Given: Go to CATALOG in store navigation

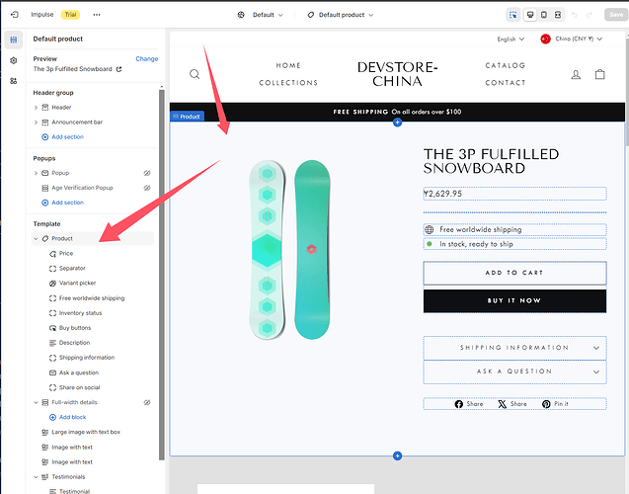Looking at the screenshot, I should pyautogui.click(x=505, y=65).
